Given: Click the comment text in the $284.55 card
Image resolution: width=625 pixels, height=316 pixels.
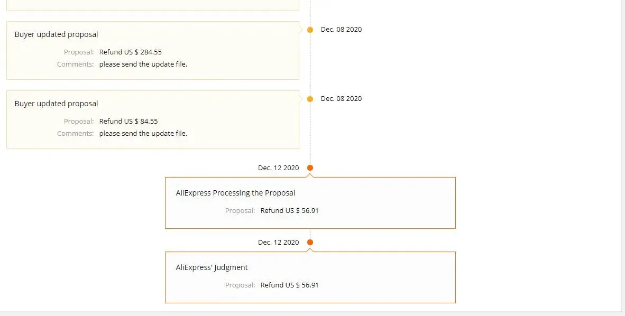Looking at the screenshot, I should (x=143, y=64).
